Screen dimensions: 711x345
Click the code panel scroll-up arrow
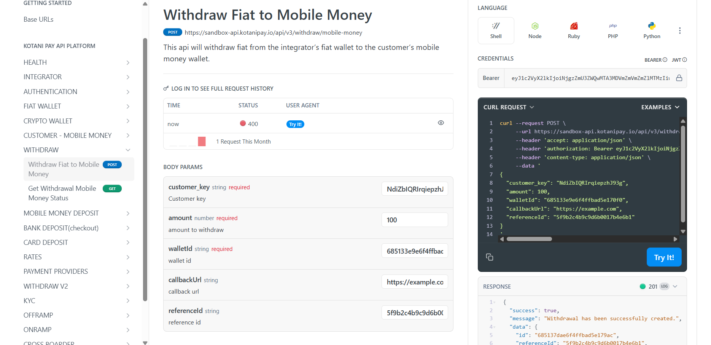coord(683,121)
